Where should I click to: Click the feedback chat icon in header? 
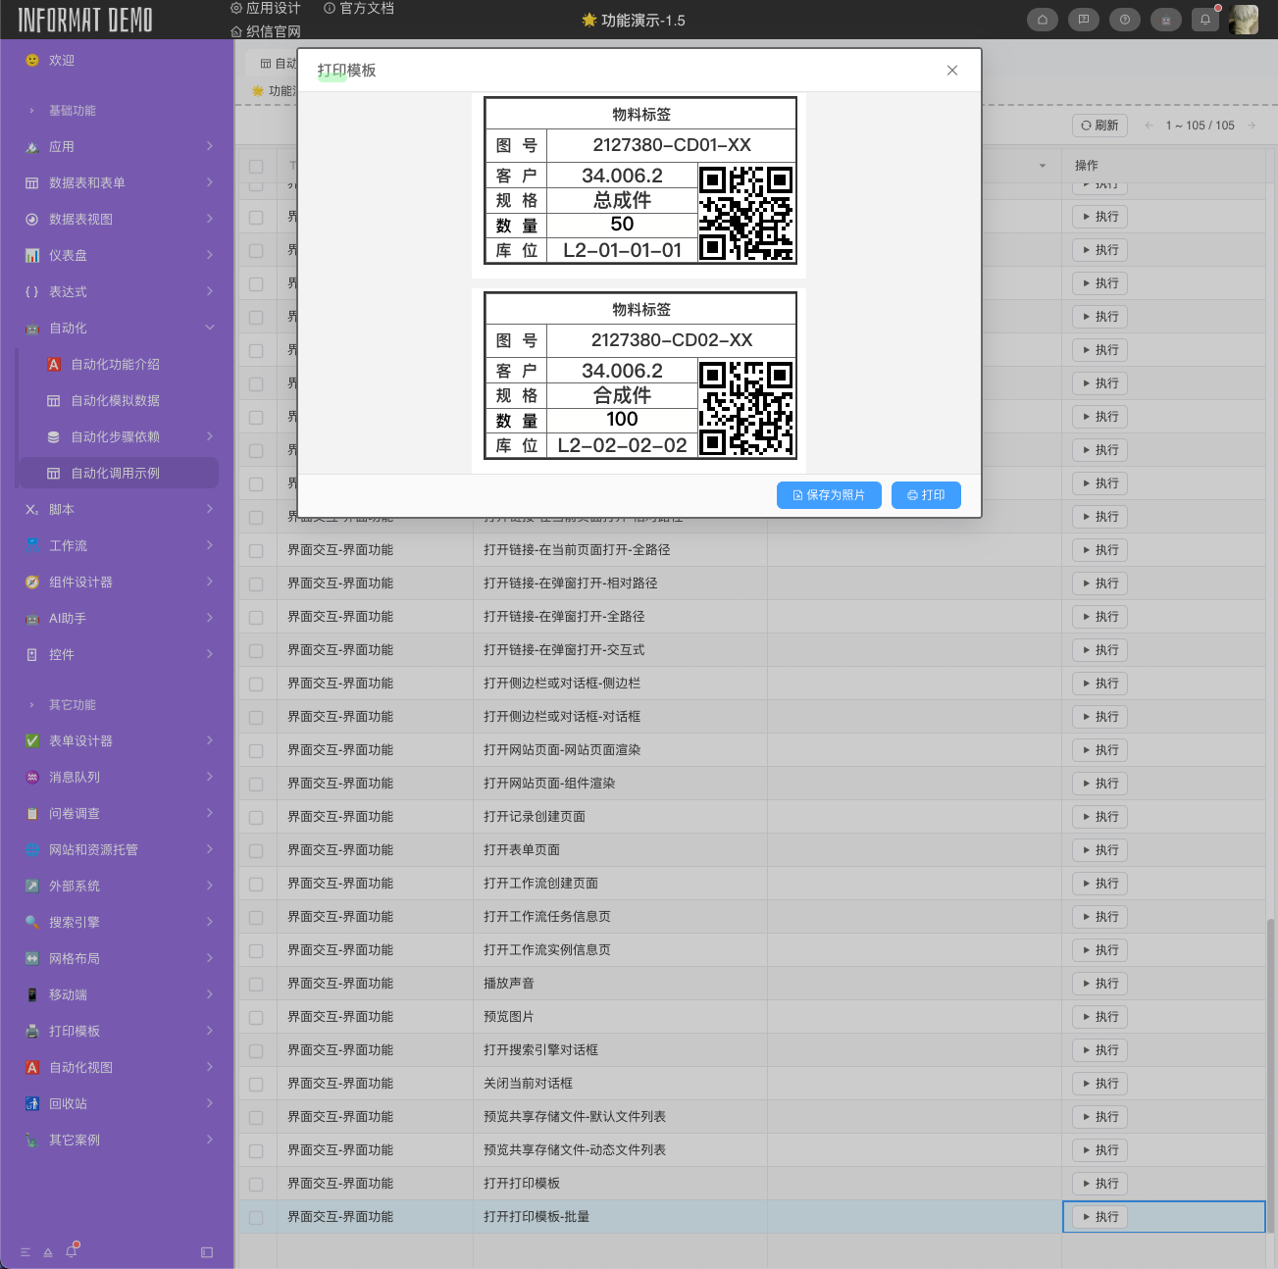coord(1083,20)
